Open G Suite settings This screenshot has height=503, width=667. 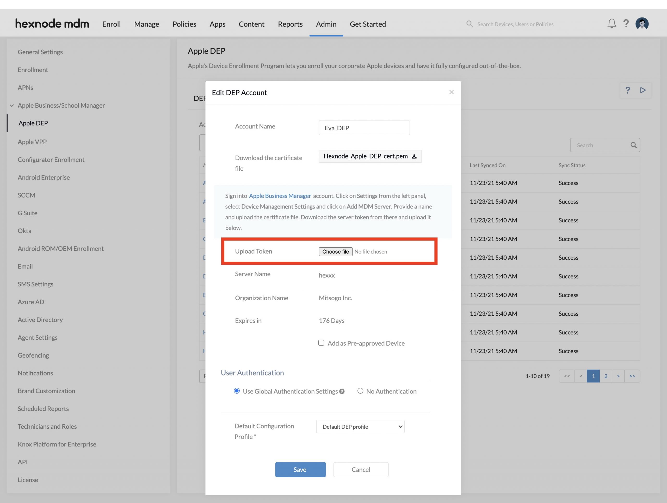pyautogui.click(x=27, y=213)
